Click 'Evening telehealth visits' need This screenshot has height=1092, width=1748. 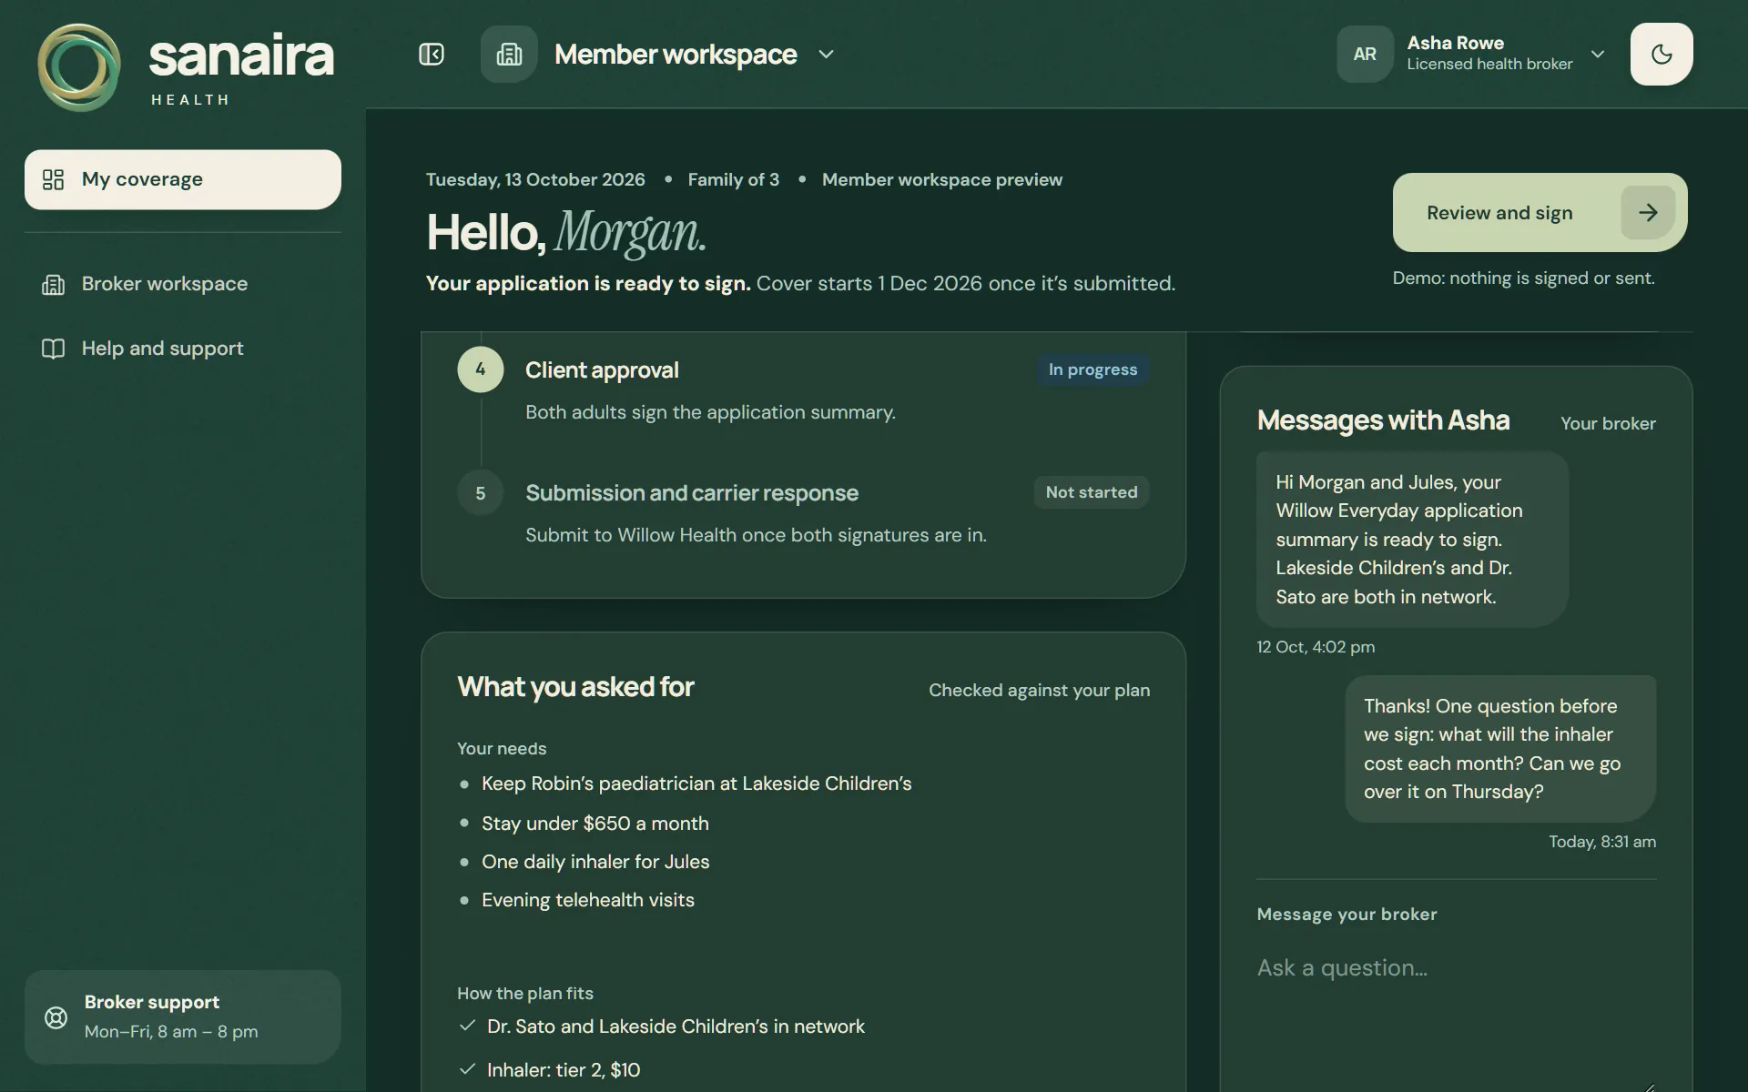coord(588,900)
